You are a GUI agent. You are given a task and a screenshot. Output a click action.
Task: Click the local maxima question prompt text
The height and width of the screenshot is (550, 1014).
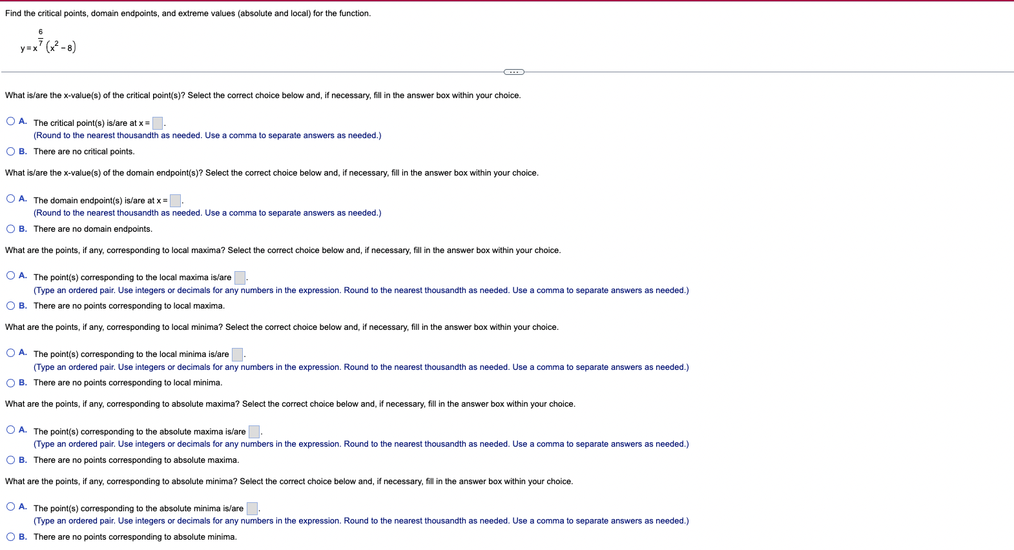coord(283,250)
